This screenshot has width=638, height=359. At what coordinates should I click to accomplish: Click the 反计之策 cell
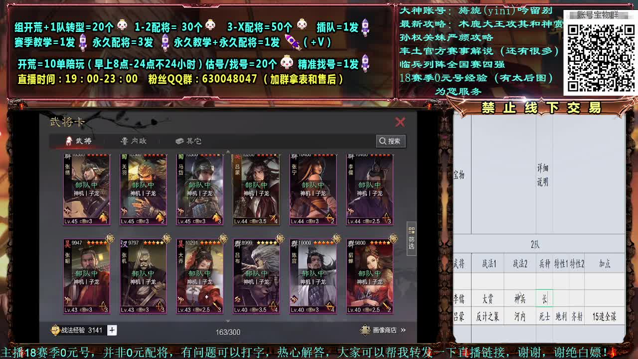click(x=487, y=317)
